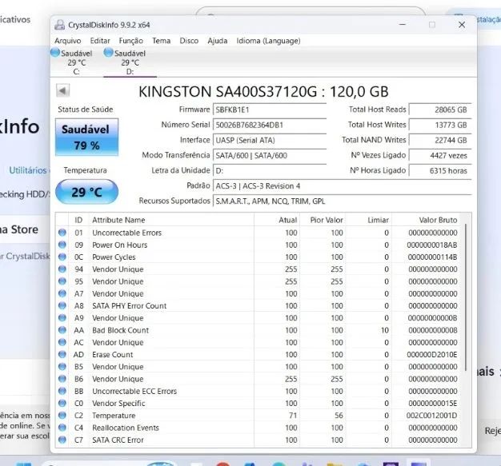
Task: Open the Tema menu
Action: click(x=161, y=41)
